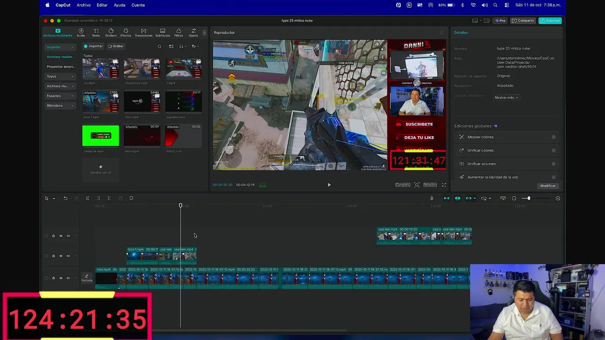Open the Audio panel
This screenshot has width=605, height=340.
click(81, 33)
